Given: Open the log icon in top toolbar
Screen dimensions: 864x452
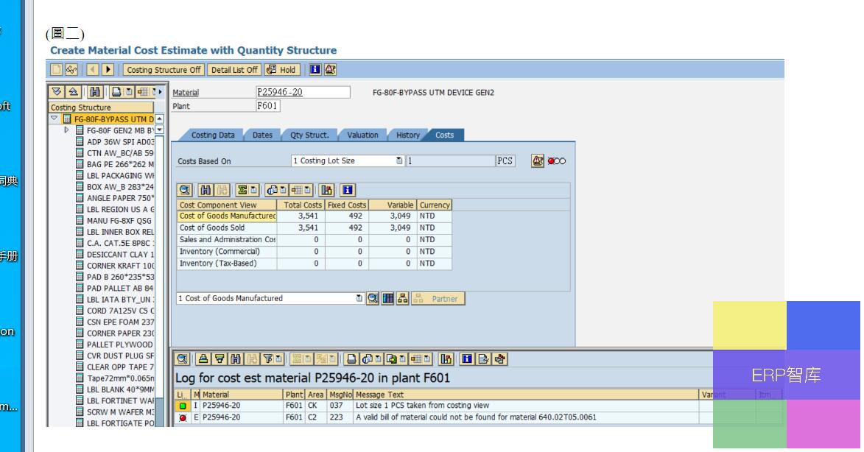Looking at the screenshot, I should (330, 70).
